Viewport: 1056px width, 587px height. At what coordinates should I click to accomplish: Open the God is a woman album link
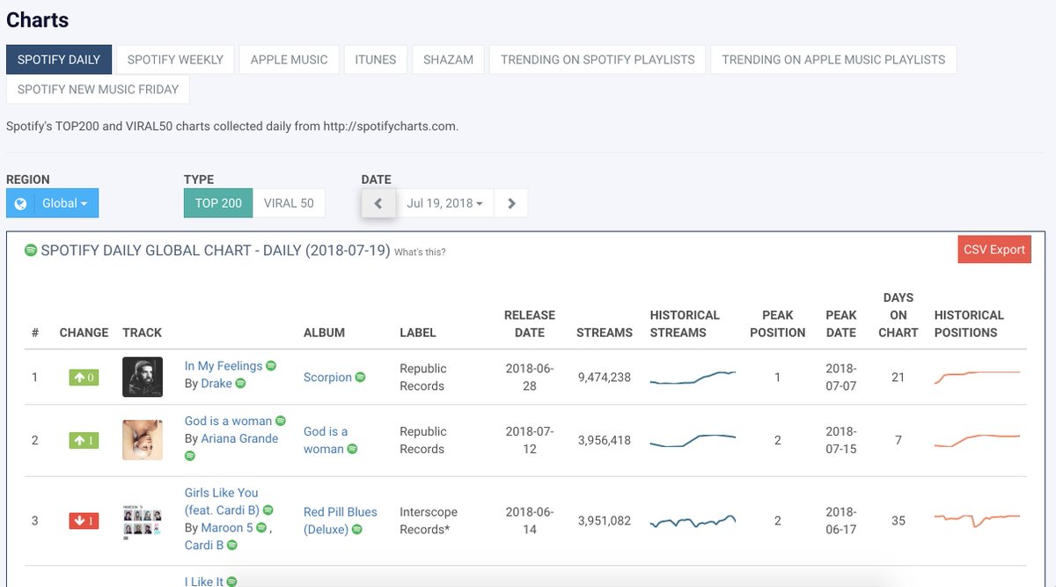click(326, 440)
